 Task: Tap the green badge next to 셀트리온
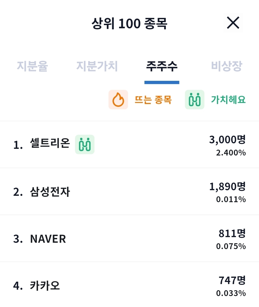(85, 145)
